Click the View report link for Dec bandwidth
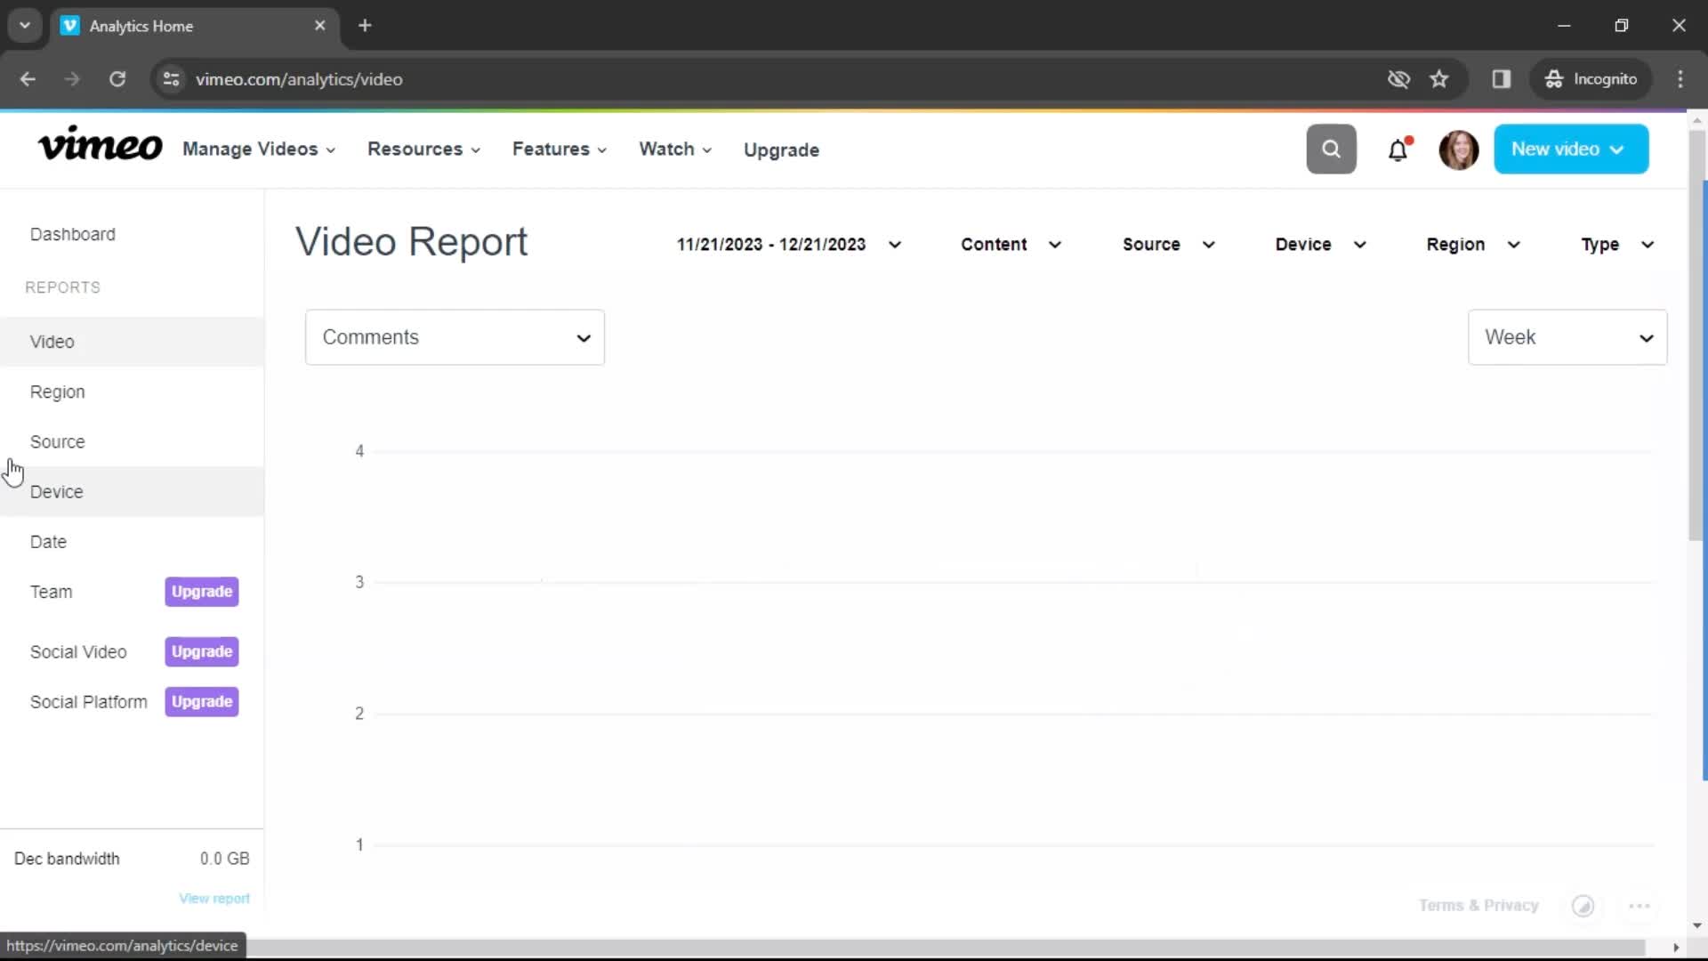The height and width of the screenshot is (961, 1708). pyautogui.click(x=214, y=896)
